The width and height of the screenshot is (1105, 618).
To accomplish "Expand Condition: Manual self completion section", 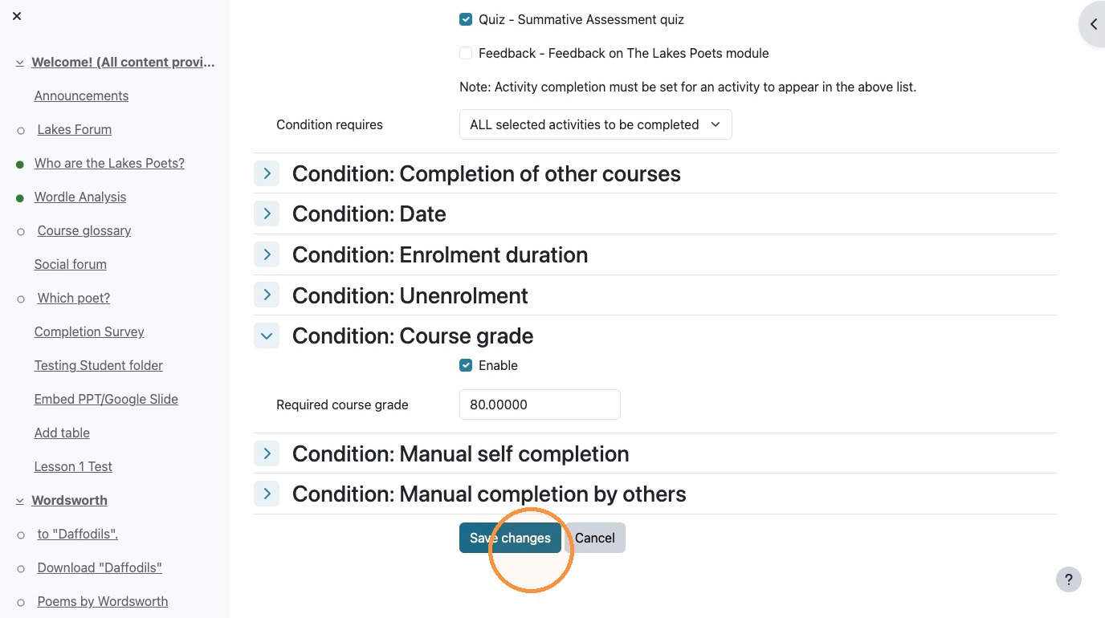I will (x=267, y=453).
